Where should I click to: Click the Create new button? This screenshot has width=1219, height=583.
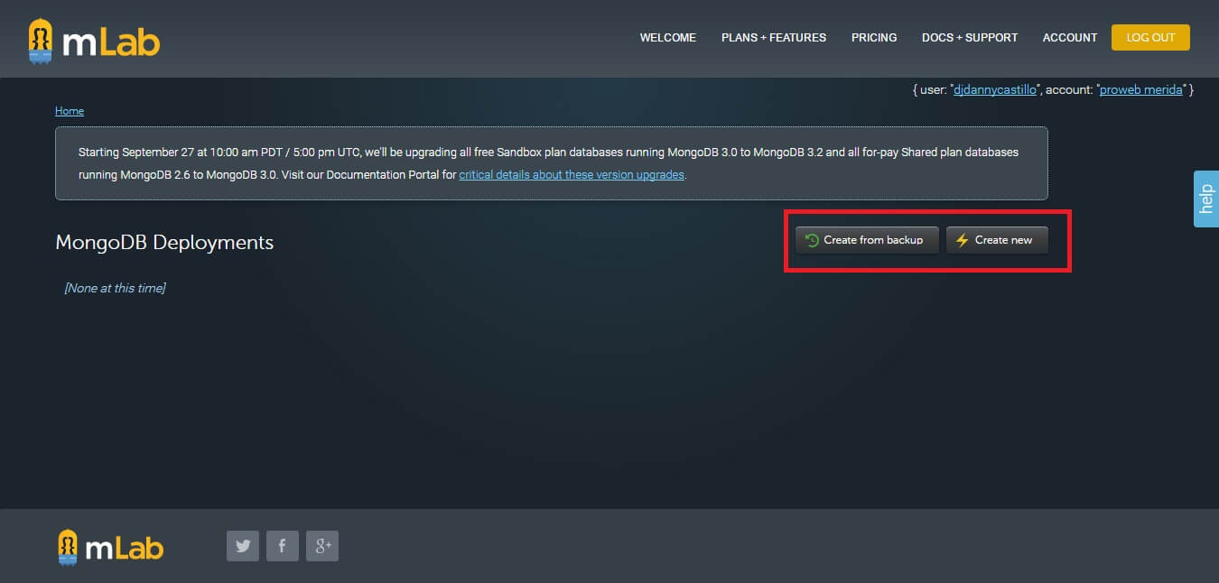point(997,240)
